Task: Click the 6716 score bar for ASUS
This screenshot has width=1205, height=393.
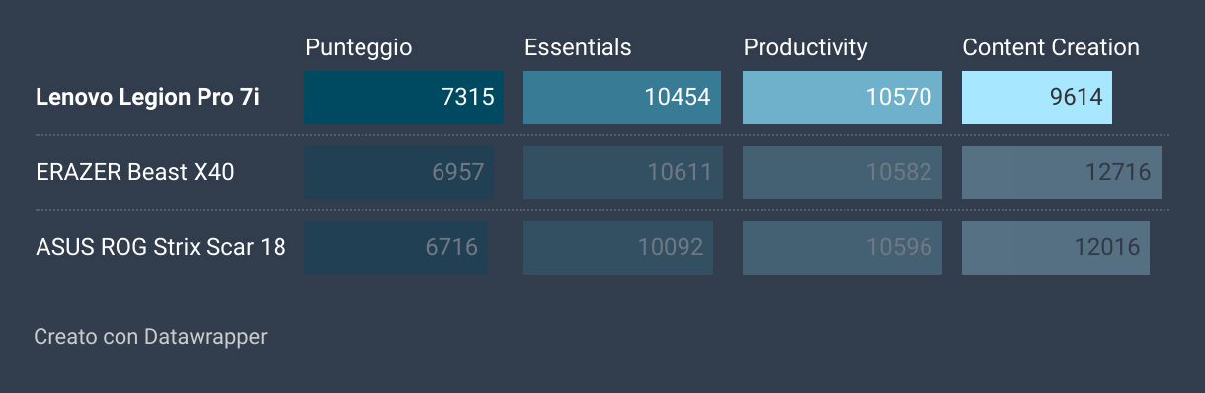Action: pyautogui.click(x=396, y=247)
